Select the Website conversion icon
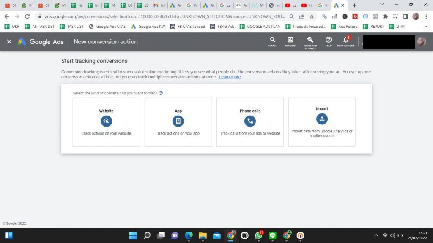The width and height of the screenshot is (433, 243). click(106, 121)
